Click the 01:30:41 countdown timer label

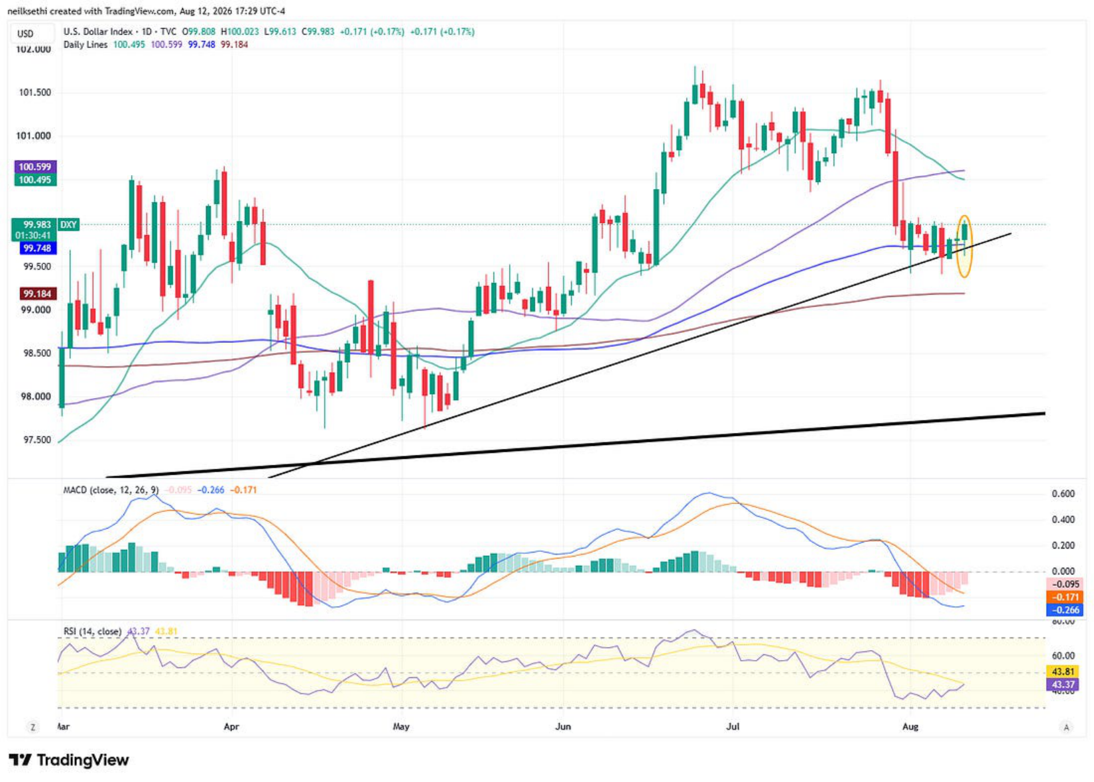(x=33, y=235)
